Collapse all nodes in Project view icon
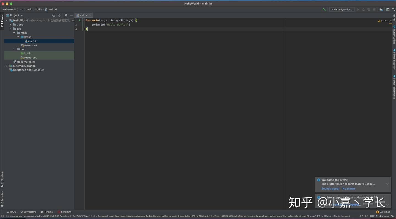Image resolution: width=396 pixels, height=219 pixels. coord(59,15)
